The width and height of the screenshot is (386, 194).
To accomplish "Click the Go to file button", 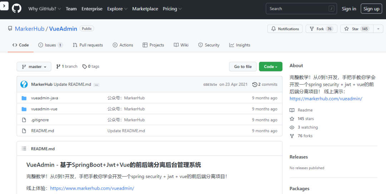I will (x=243, y=67).
